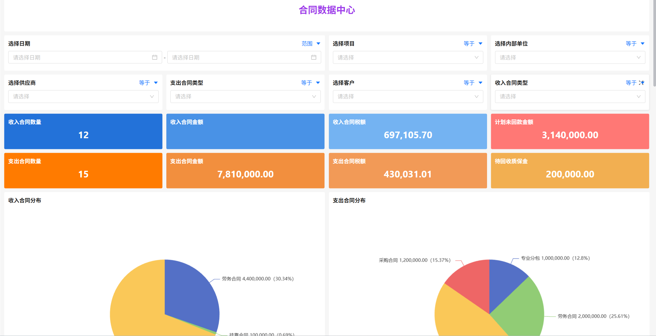Image resolution: width=656 pixels, height=336 pixels.
Task: Click the 计划未回款金额 red card
Action: click(570, 131)
